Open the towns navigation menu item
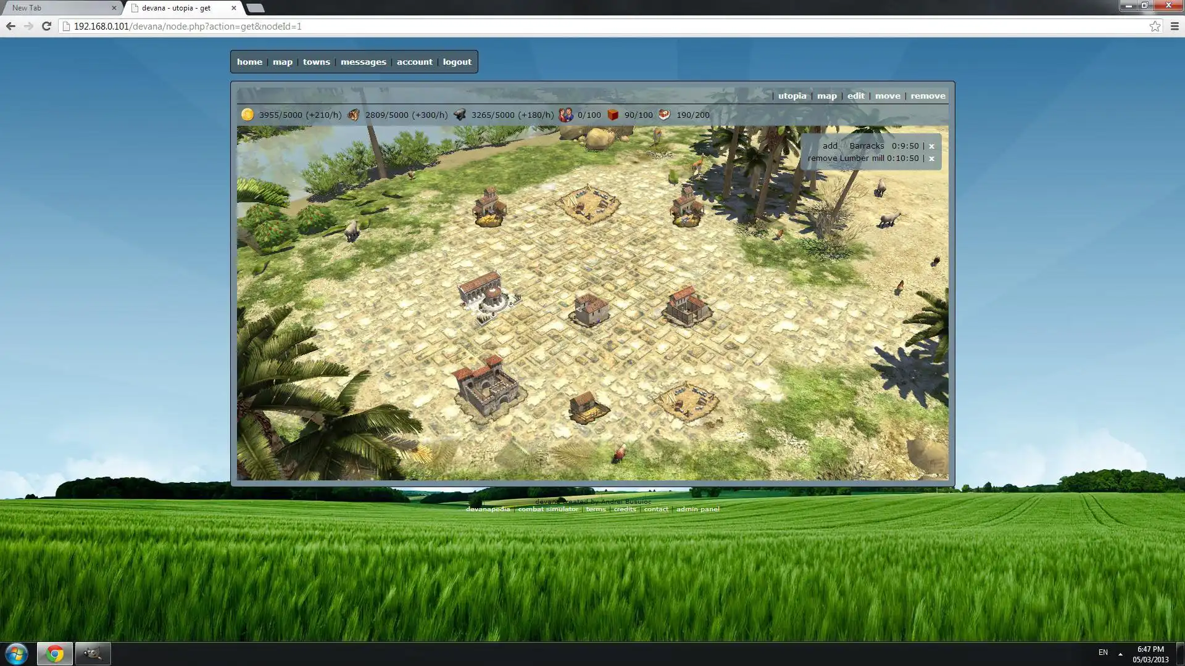The height and width of the screenshot is (666, 1185). (x=316, y=61)
